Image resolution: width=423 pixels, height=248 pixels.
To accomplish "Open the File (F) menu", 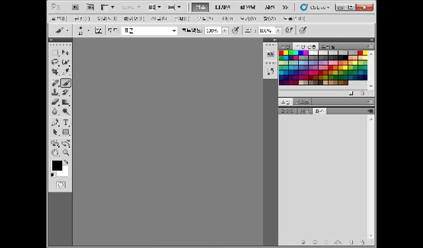I will click(59, 19).
